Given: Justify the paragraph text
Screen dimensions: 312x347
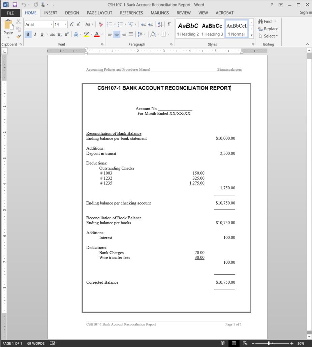Looking at the screenshot, I should [131, 34].
